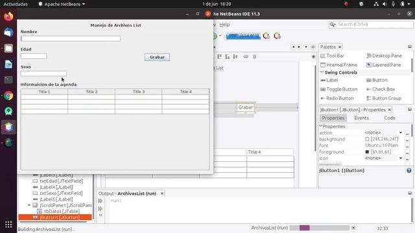
Task: Pick the Button component in the Palette
Action: click(377, 80)
